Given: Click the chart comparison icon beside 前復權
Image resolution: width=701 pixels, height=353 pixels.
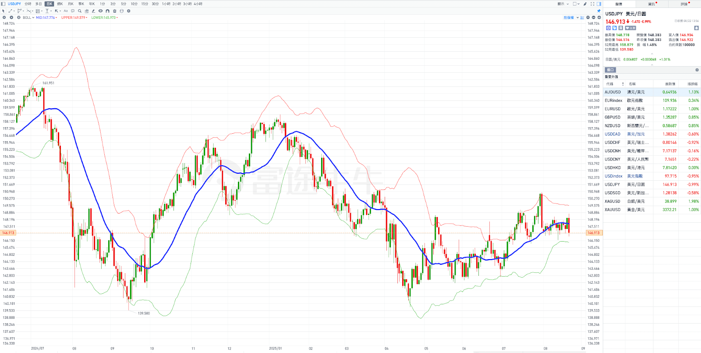Looking at the screenshot, I should (x=582, y=18).
